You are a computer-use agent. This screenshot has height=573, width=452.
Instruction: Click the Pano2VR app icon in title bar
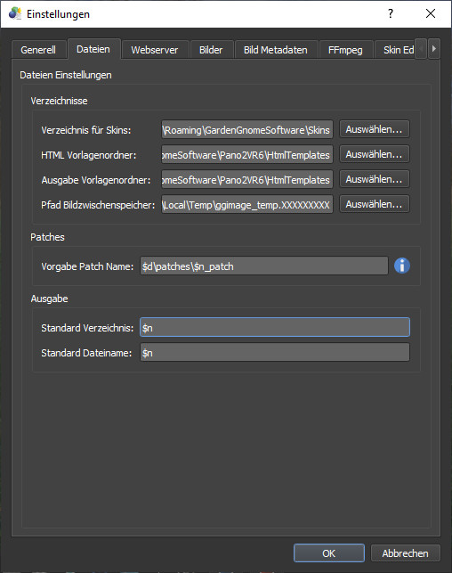[14, 13]
